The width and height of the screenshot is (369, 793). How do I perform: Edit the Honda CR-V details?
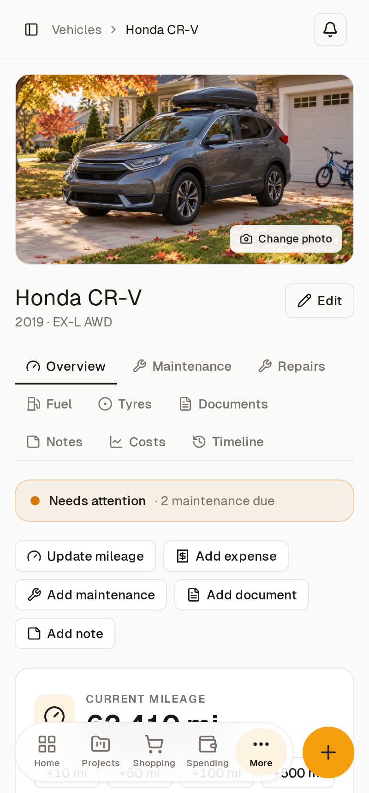(320, 301)
